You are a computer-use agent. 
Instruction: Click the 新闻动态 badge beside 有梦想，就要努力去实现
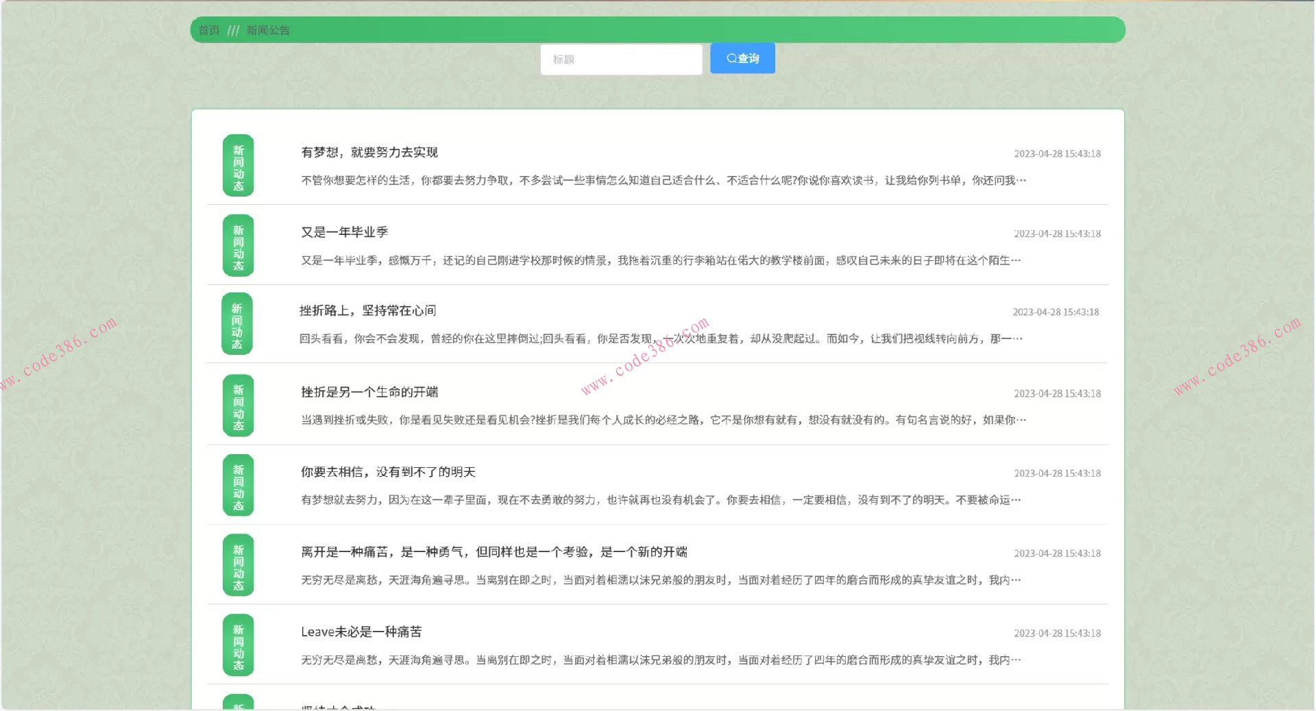[239, 166]
